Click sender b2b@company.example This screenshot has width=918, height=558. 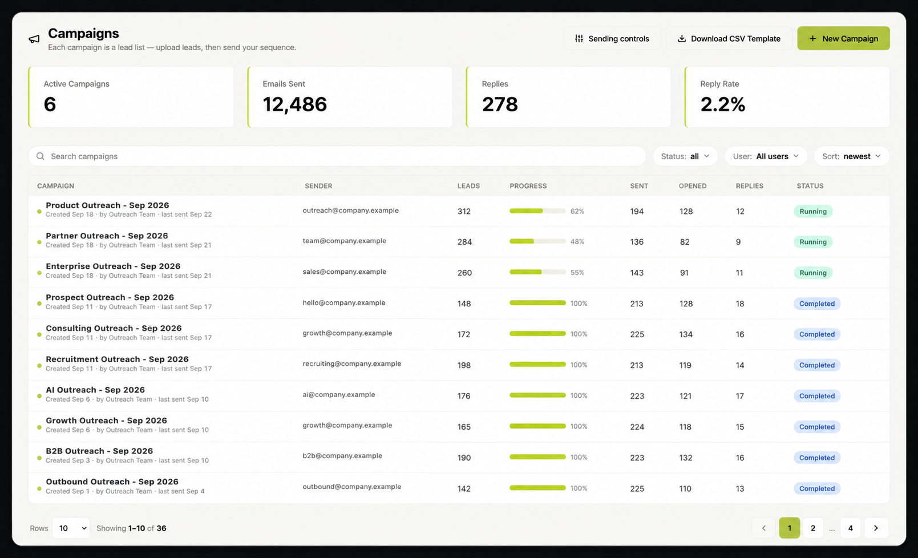click(x=342, y=456)
